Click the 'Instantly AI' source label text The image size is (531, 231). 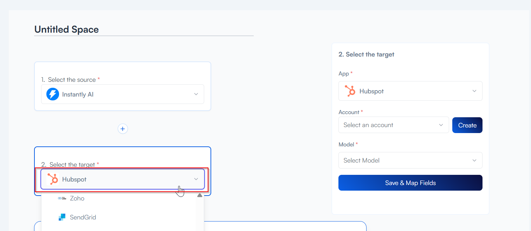coord(78,94)
